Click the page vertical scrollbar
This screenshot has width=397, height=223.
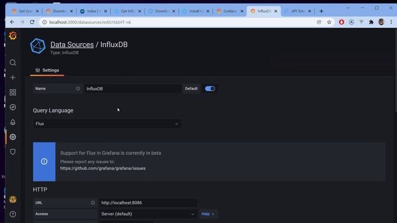tap(395, 71)
